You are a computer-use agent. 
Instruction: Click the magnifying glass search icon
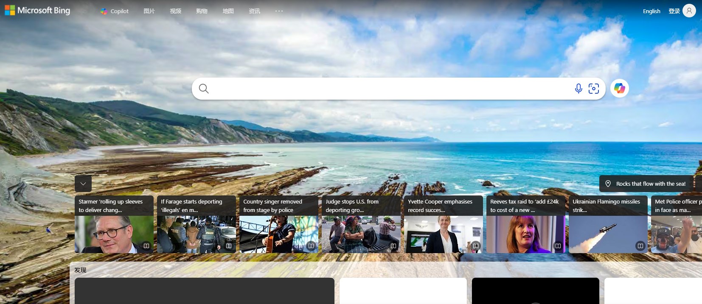[x=204, y=89]
